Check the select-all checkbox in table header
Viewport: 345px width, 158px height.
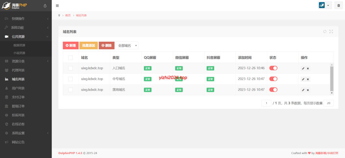tap(70, 58)
